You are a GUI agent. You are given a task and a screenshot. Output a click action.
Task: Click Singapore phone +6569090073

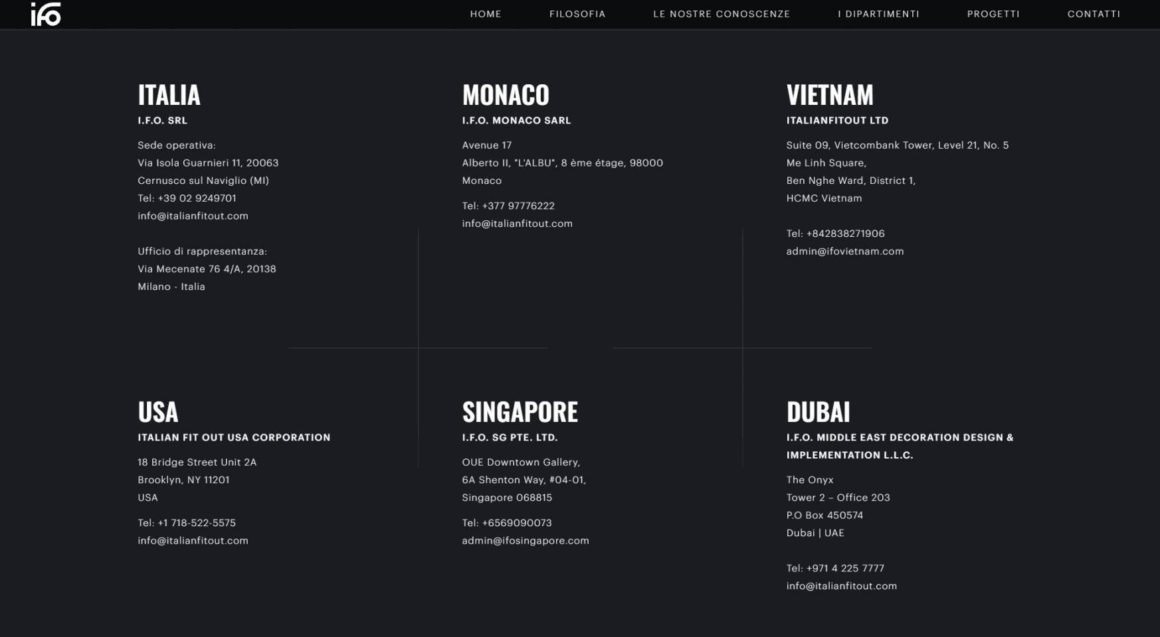[517, 523]
